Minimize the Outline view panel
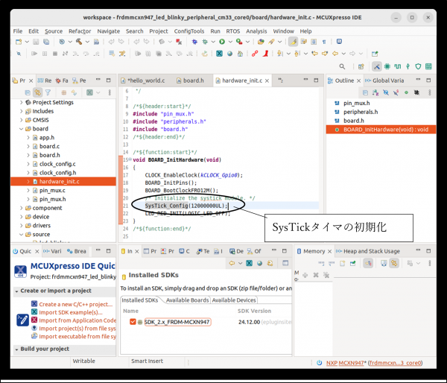The width and height of the screenshot is (447, 383). [418, 80]
